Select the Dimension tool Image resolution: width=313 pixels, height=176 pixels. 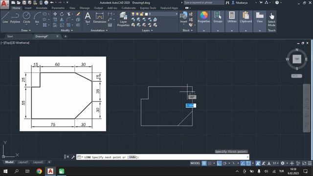[x=100, y=18]
